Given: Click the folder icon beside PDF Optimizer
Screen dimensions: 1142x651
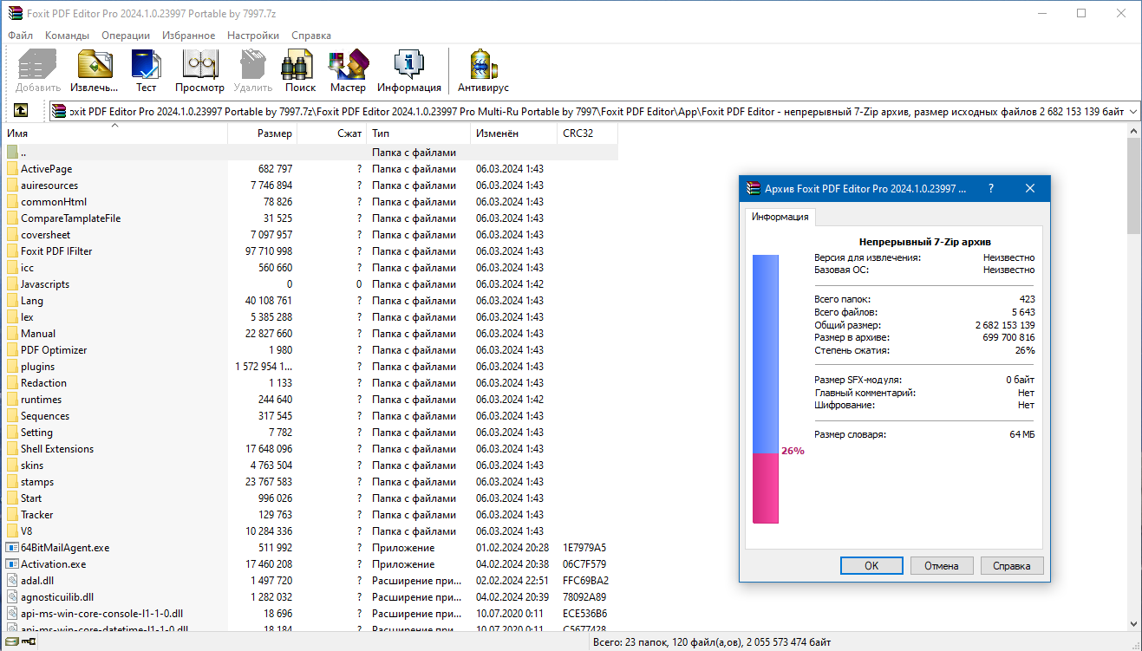Looking at the screenshot, I should coord(12,350).
